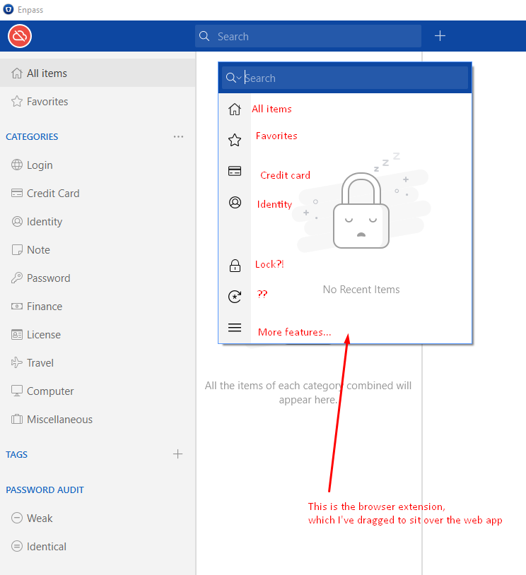Image resolution: width=526 pixels, height=575 pixels.
Task: Select the Password category
Action: 98,278
